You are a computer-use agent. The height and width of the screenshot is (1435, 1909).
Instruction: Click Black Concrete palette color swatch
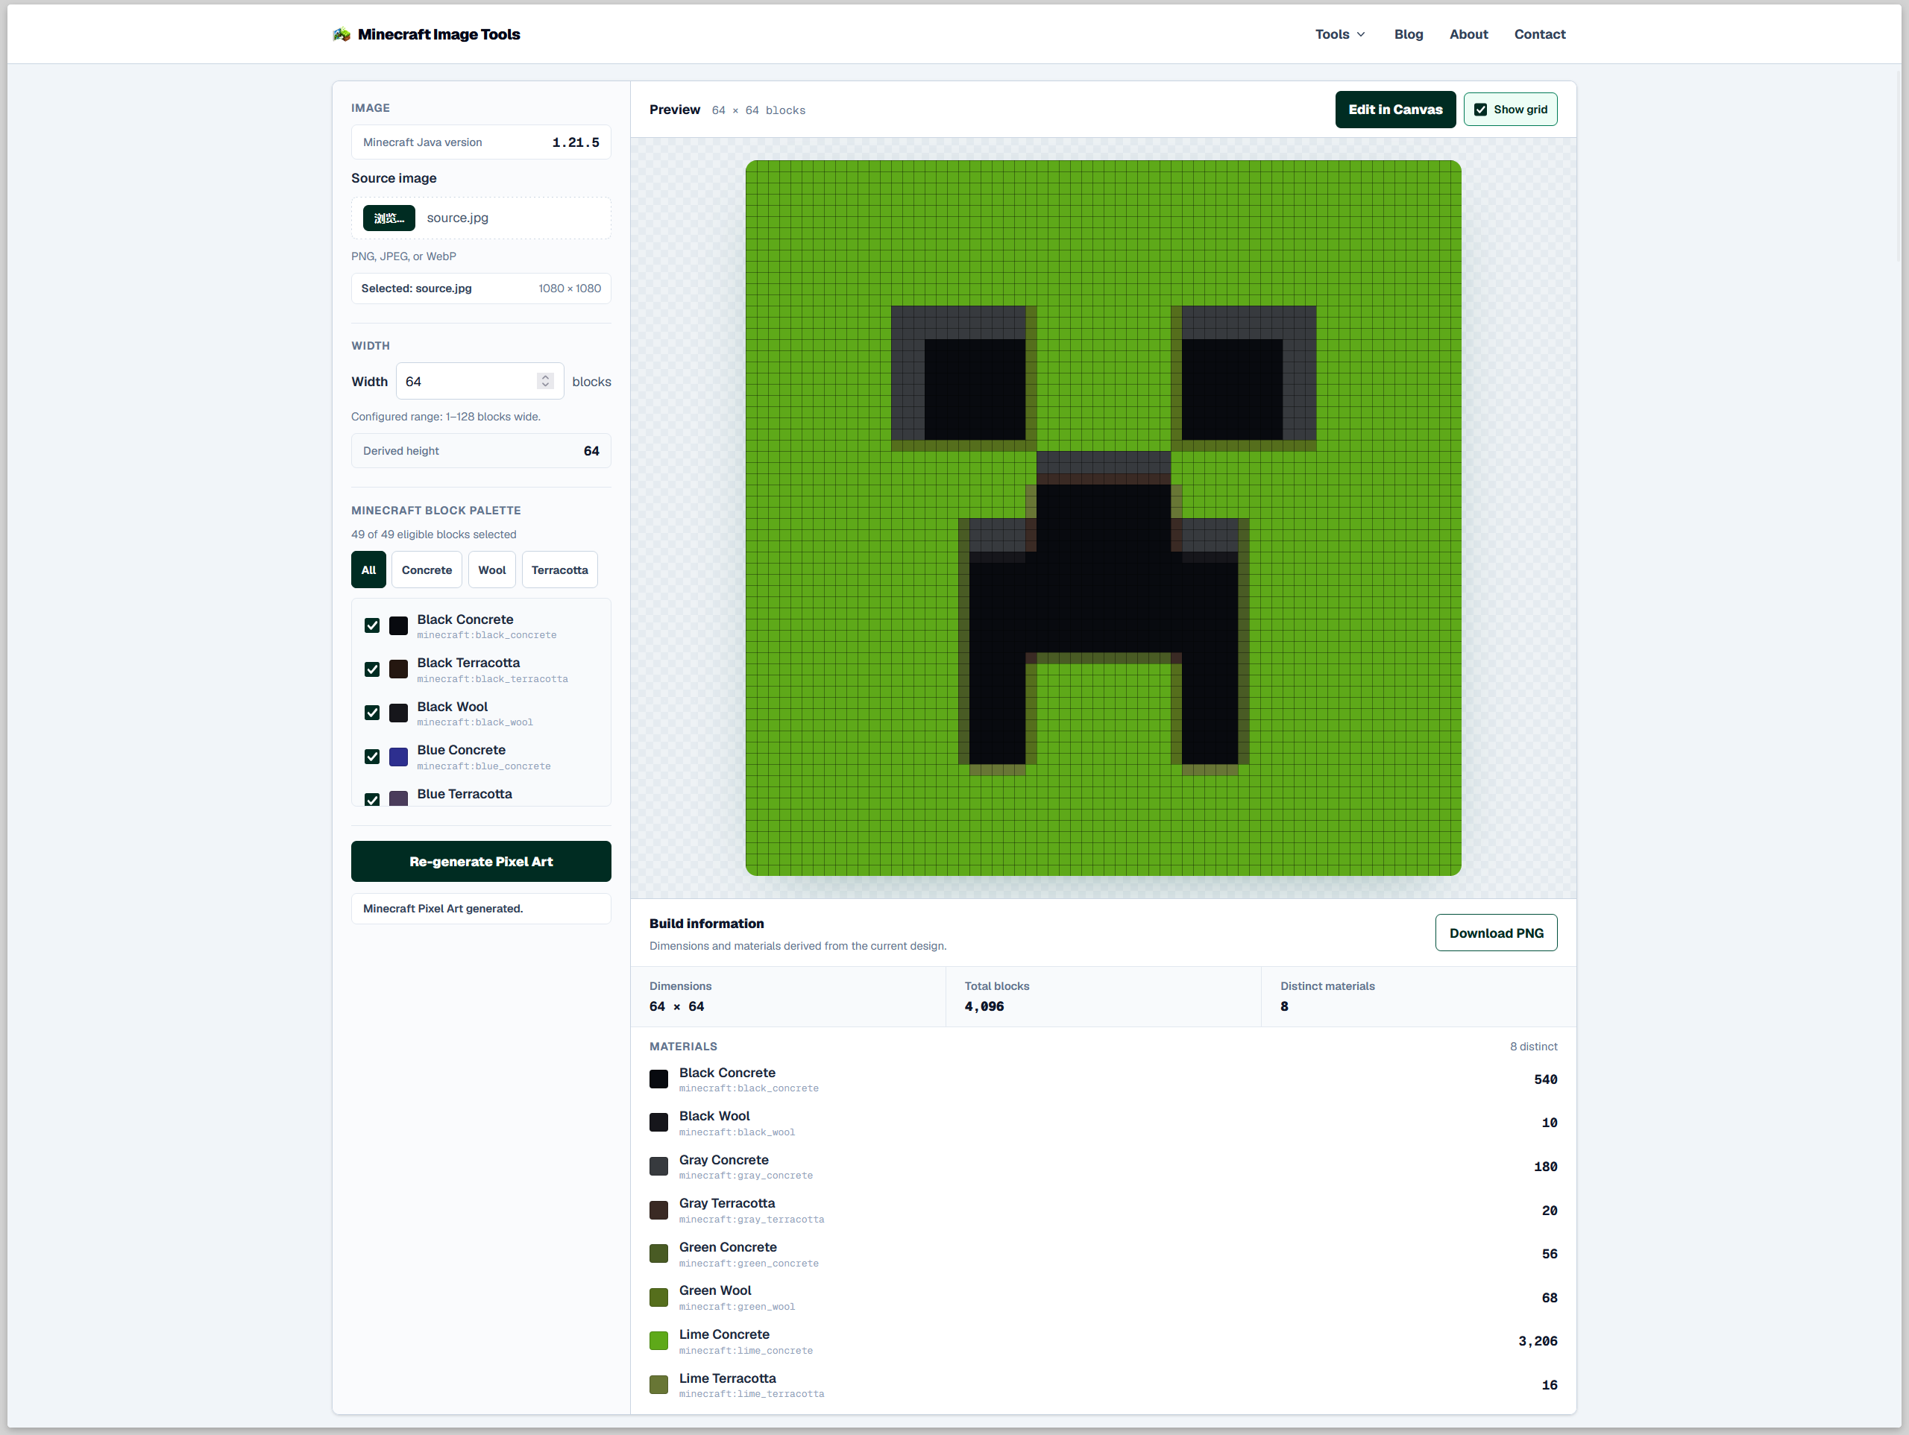click(399, 625)
